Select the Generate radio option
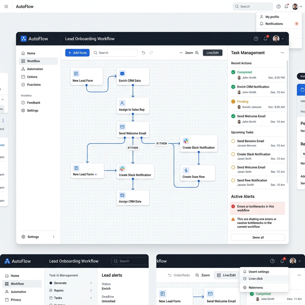The image size is (305, 305). click(51, 283)
